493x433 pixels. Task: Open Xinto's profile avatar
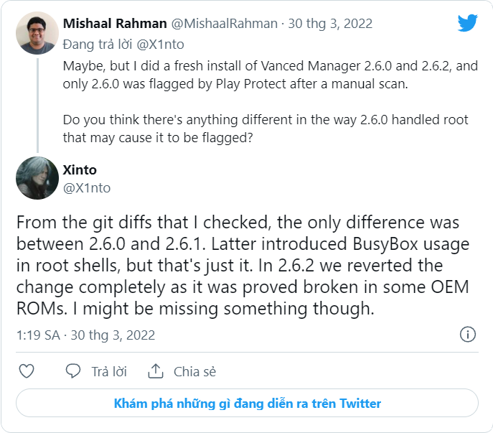[36, 178]
